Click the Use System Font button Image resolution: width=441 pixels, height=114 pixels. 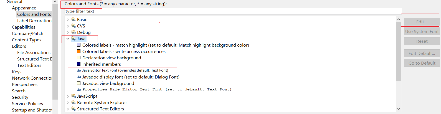coord(422,31)
